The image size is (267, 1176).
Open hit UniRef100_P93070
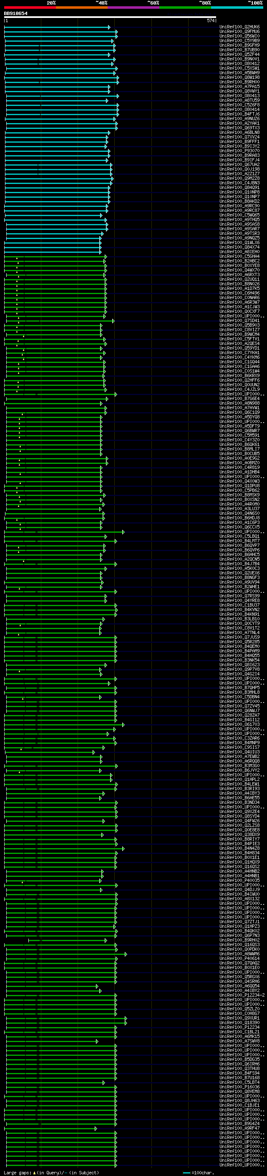coord(239,151)
